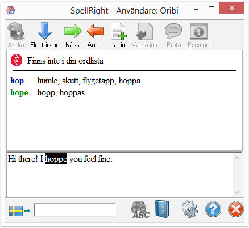The height and width of the screenshot is (228, 249).
Task: Click the Swedish flag language icon
Action: click(x=16, y=211)
